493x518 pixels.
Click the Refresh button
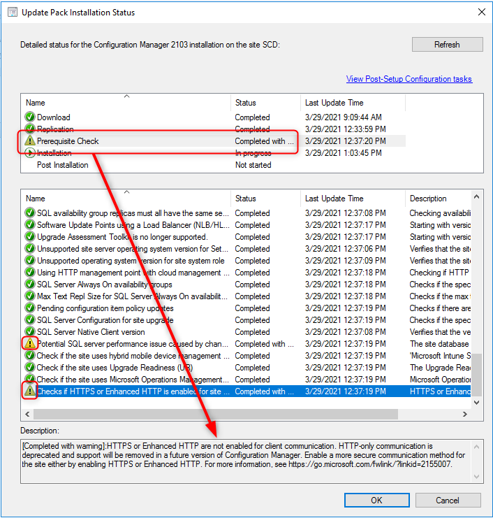tap(447, 45)
